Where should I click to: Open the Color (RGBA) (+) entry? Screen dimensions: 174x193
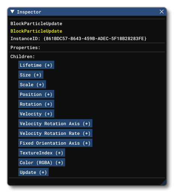[42, 162]
